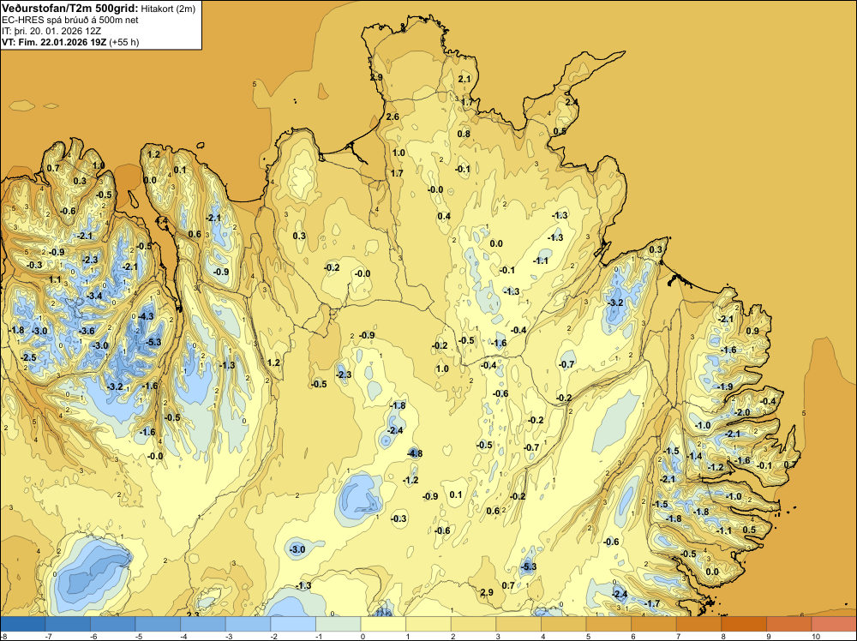Click the legend label -3

point(229,636)
